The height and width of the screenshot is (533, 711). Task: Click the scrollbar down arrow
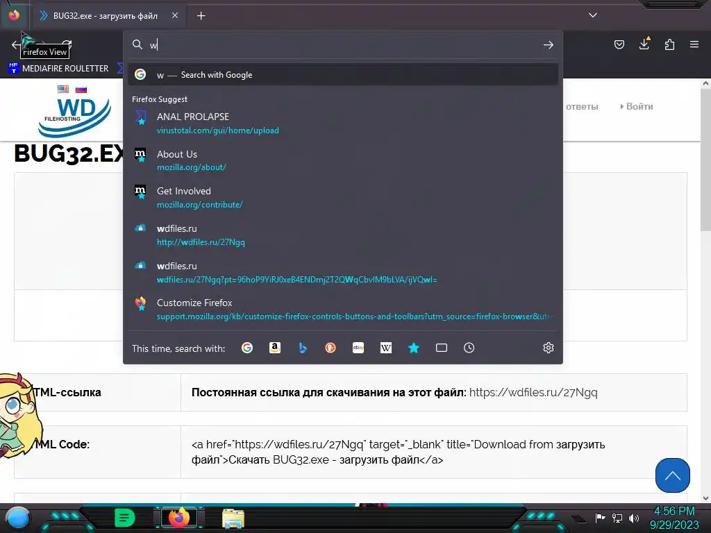[x=705, y=498]
